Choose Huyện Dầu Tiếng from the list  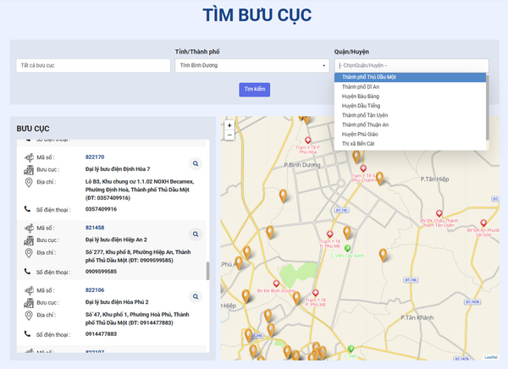pyautogui.click(x=410, y=106)
